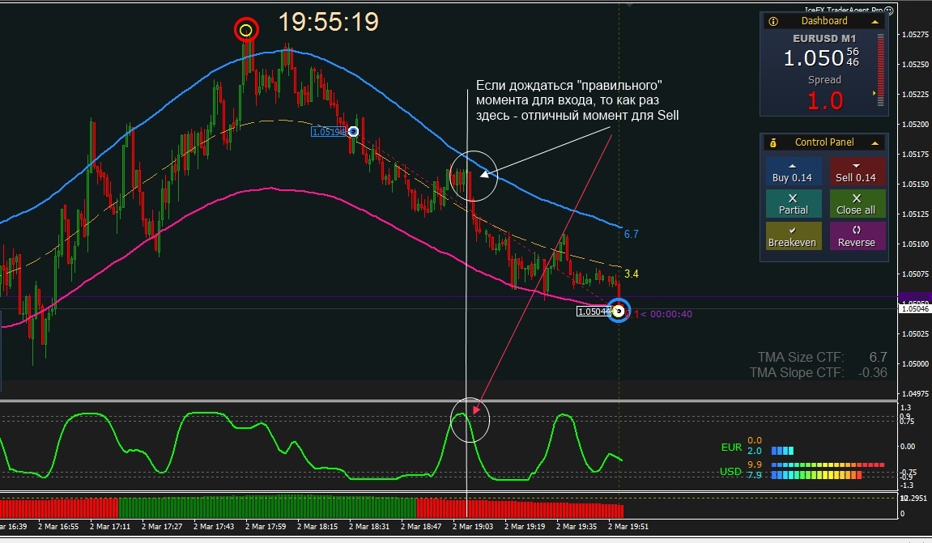Click the smiley icon beside IceFX TraderAgent Pro
The width and height of the screenshot is (932, 543).
pos(888,10)
